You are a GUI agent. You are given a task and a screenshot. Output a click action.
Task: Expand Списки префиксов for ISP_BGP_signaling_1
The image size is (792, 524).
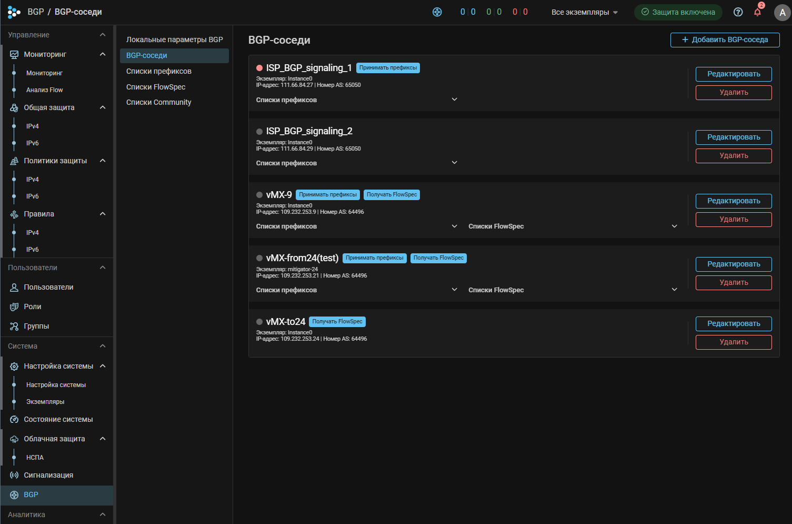click(454, 100)
